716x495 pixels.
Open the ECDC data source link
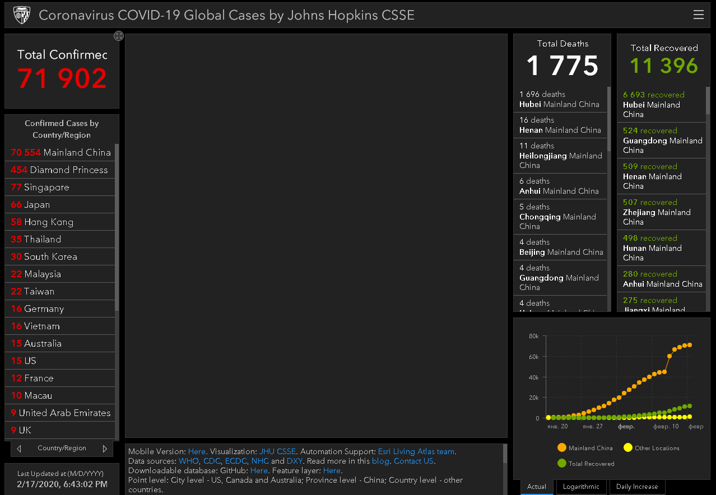[236, 461]
